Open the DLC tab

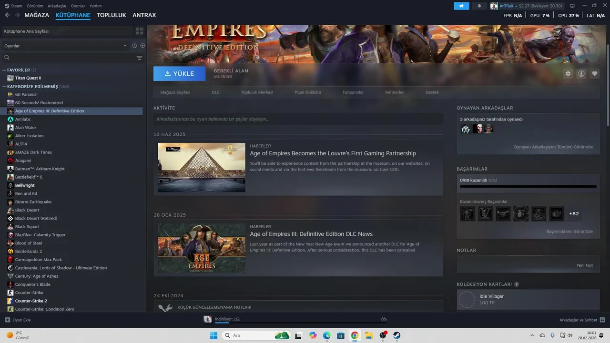coord(216,92)
